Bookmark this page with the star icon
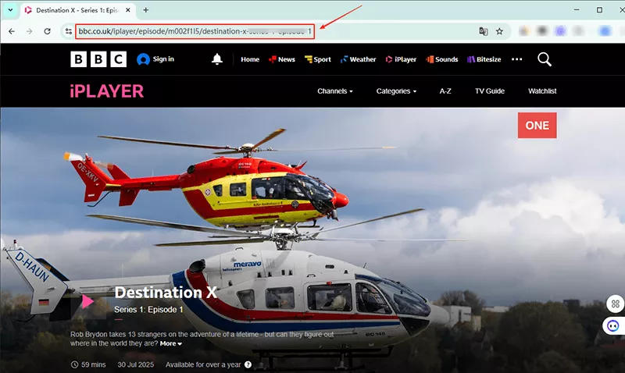Screen dimensions: 625x373 pos(499,31)
